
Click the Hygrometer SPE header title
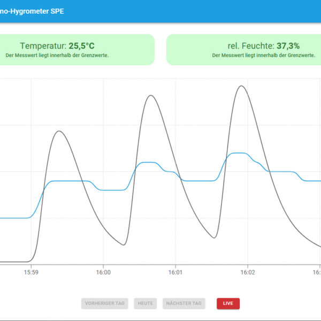pyautogui.click(x=32, y=11)
